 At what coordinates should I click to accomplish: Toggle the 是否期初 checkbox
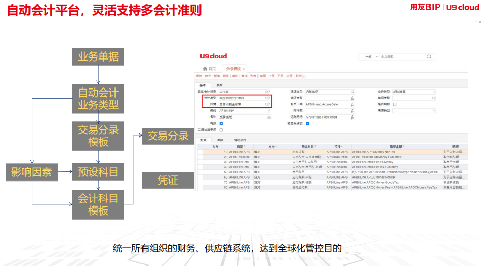pyautogui.click(x=395, y=104)
